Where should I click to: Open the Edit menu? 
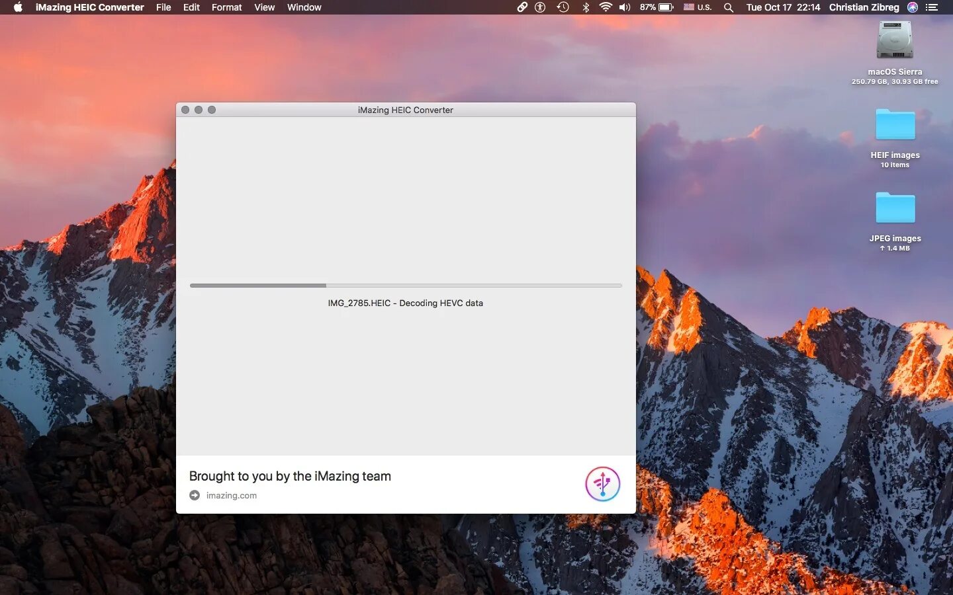click(191, 7)
